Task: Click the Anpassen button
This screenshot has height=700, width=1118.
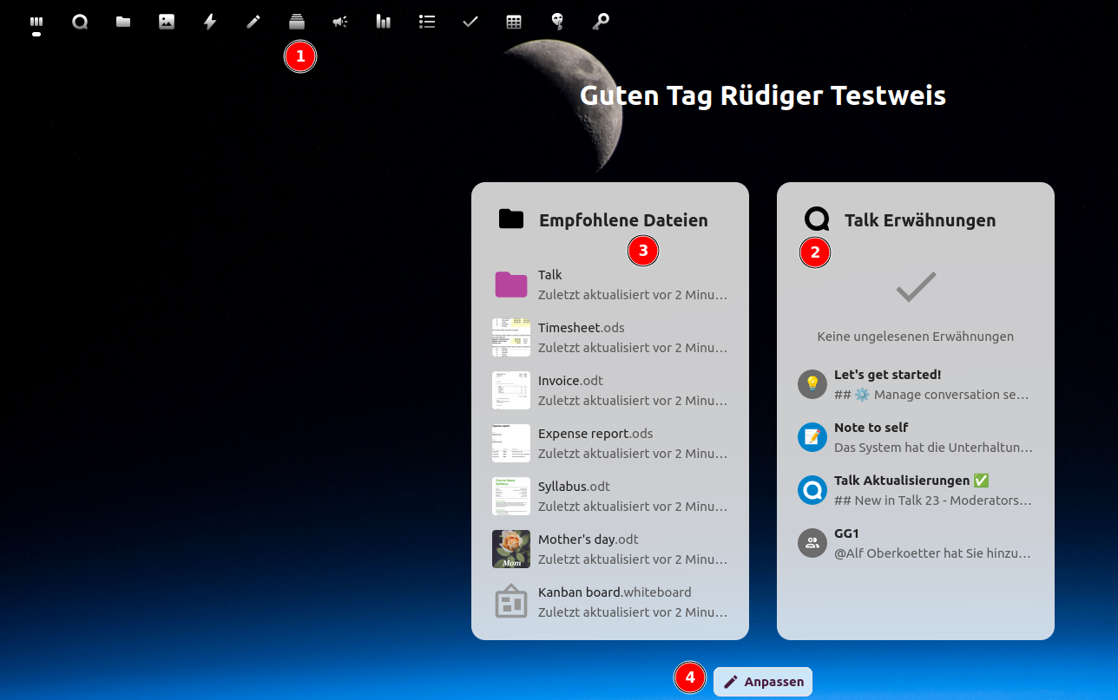Action: click(x=763, y=682)
